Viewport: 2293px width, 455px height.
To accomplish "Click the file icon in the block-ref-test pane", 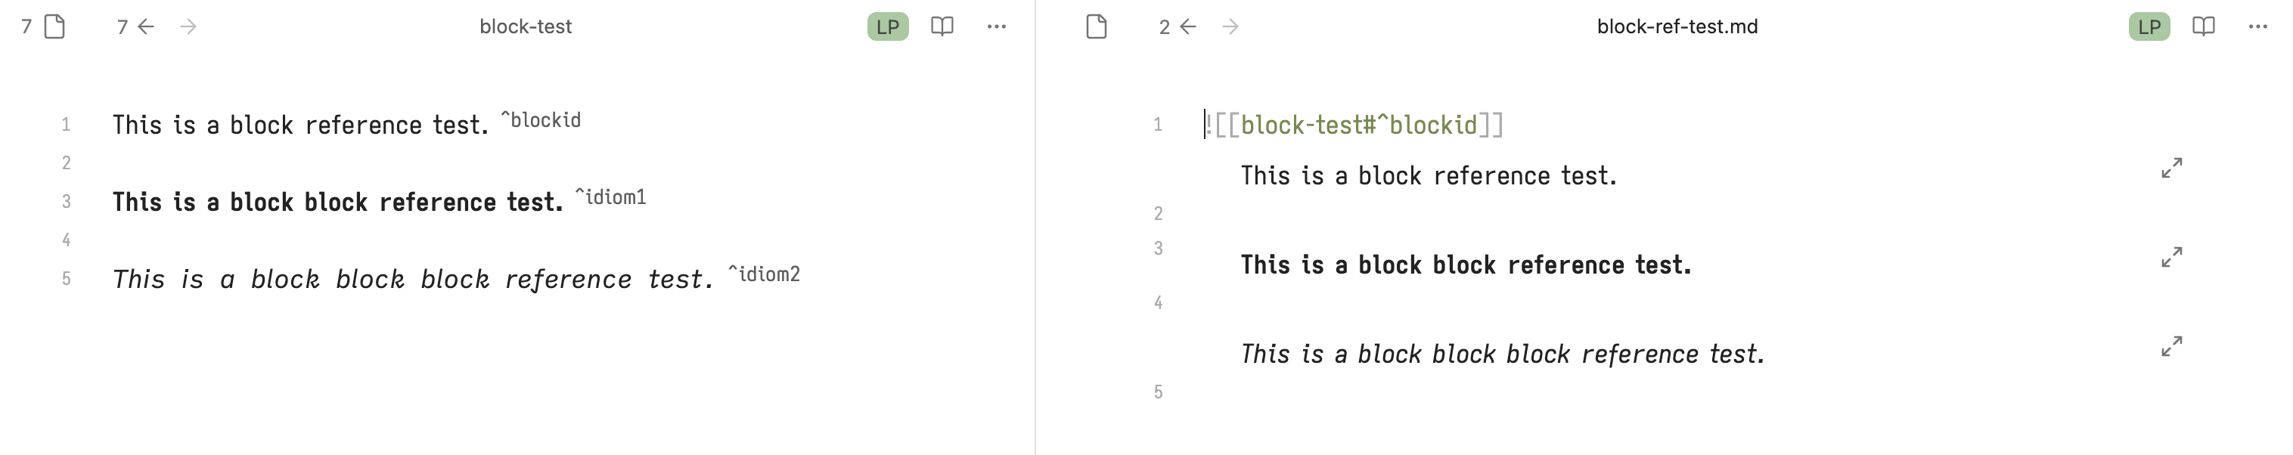I will pos(1097,26).
